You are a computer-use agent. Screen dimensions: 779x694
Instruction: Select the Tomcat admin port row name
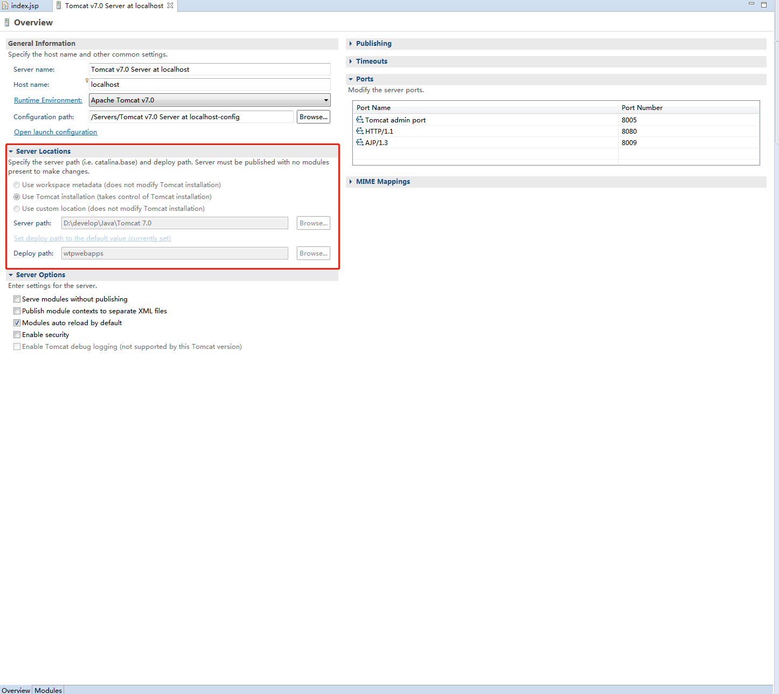(395, 120)
